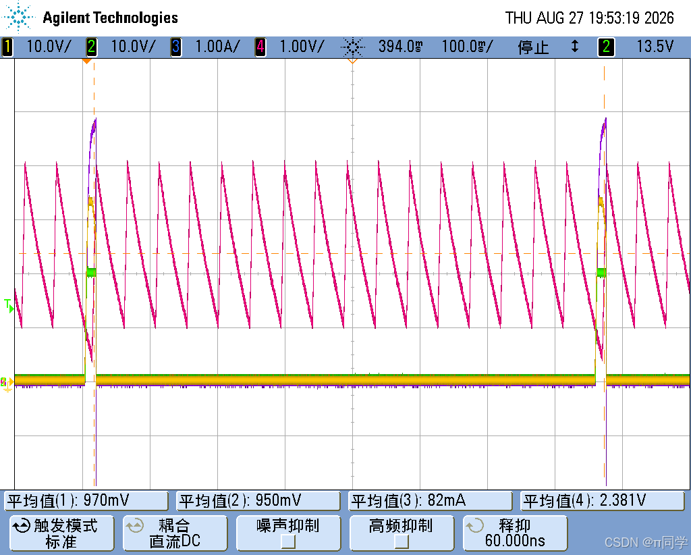
Task: Click the channel 3 scale 1.00A/ value
Action: pos(217,47)
